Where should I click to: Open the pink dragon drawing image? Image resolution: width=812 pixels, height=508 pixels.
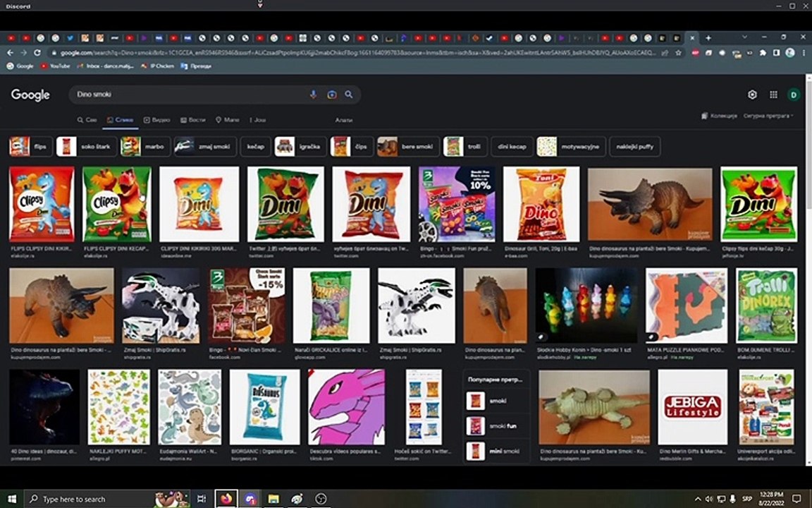pyautogui.click(x=347, y=407)
